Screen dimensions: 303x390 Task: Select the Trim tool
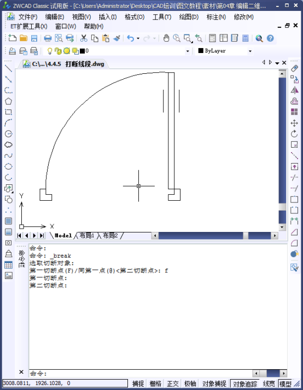[x=294, y=178]
